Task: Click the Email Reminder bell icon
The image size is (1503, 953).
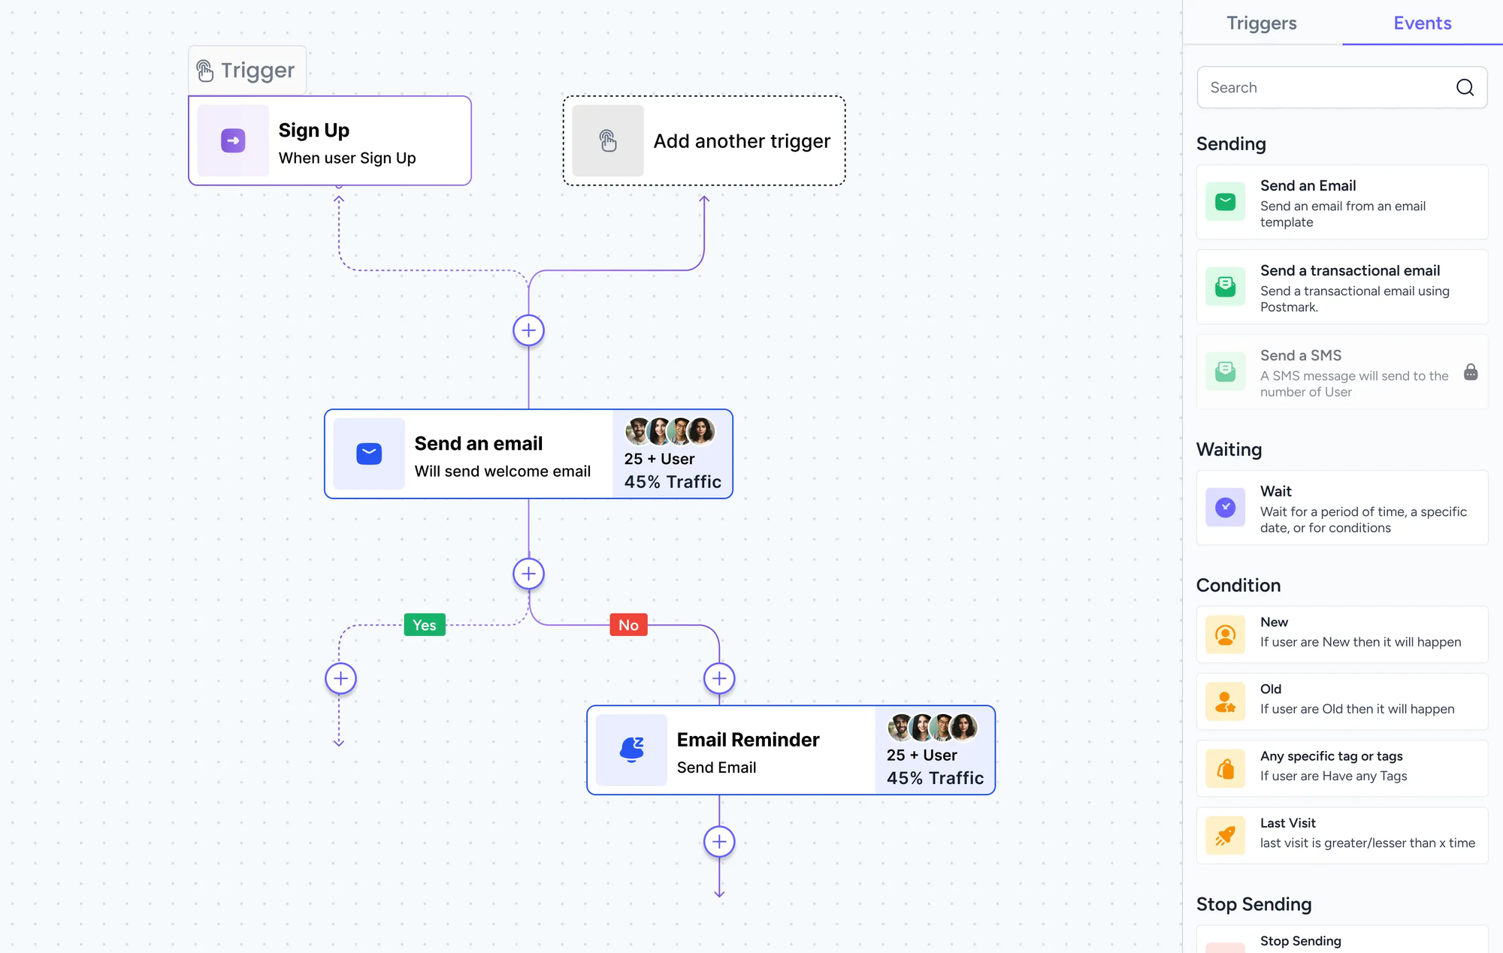Action: [631, 750]
